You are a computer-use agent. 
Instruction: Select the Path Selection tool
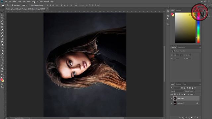point(2,62)
